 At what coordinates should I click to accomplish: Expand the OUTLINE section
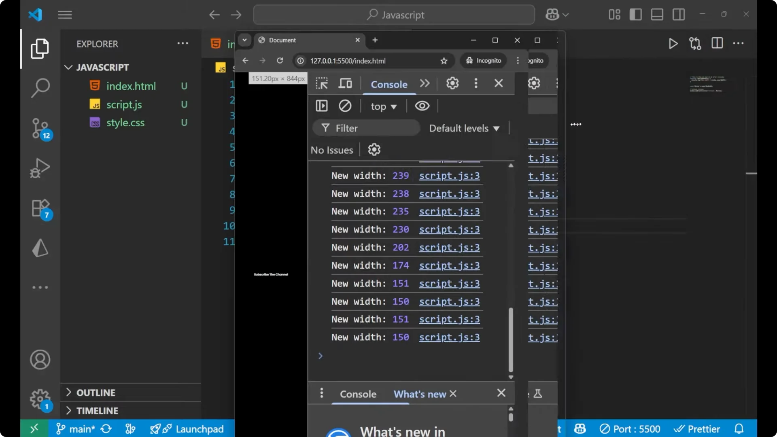pyautogui.click(x=96, y=392)
